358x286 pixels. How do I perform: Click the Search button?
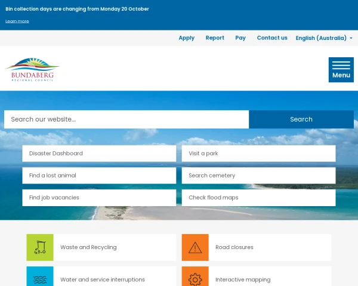coord(301,119)
